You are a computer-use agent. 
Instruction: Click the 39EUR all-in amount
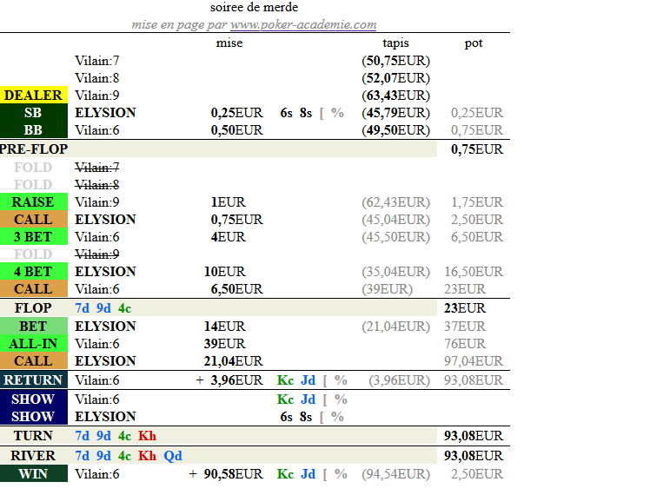(224, 343)
